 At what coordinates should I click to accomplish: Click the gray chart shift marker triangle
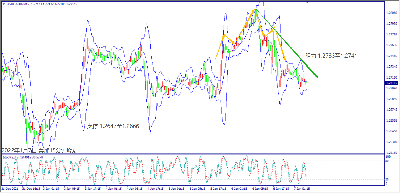tap(307, 2)
